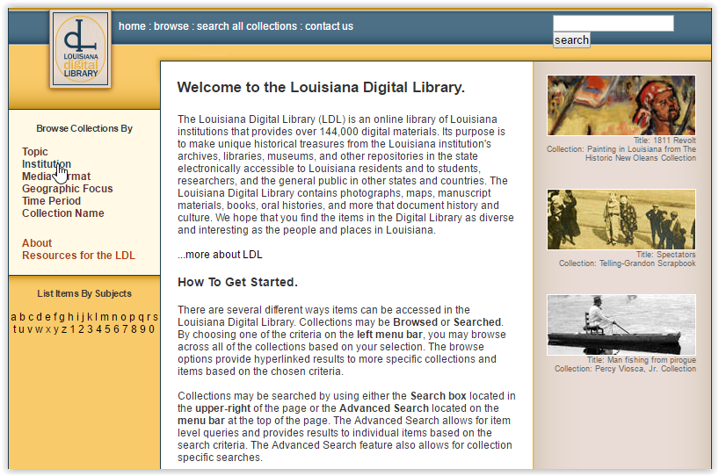Screen dimensions: 719x476
Task: Open the home link in top navigation
Action: point(132,26)
